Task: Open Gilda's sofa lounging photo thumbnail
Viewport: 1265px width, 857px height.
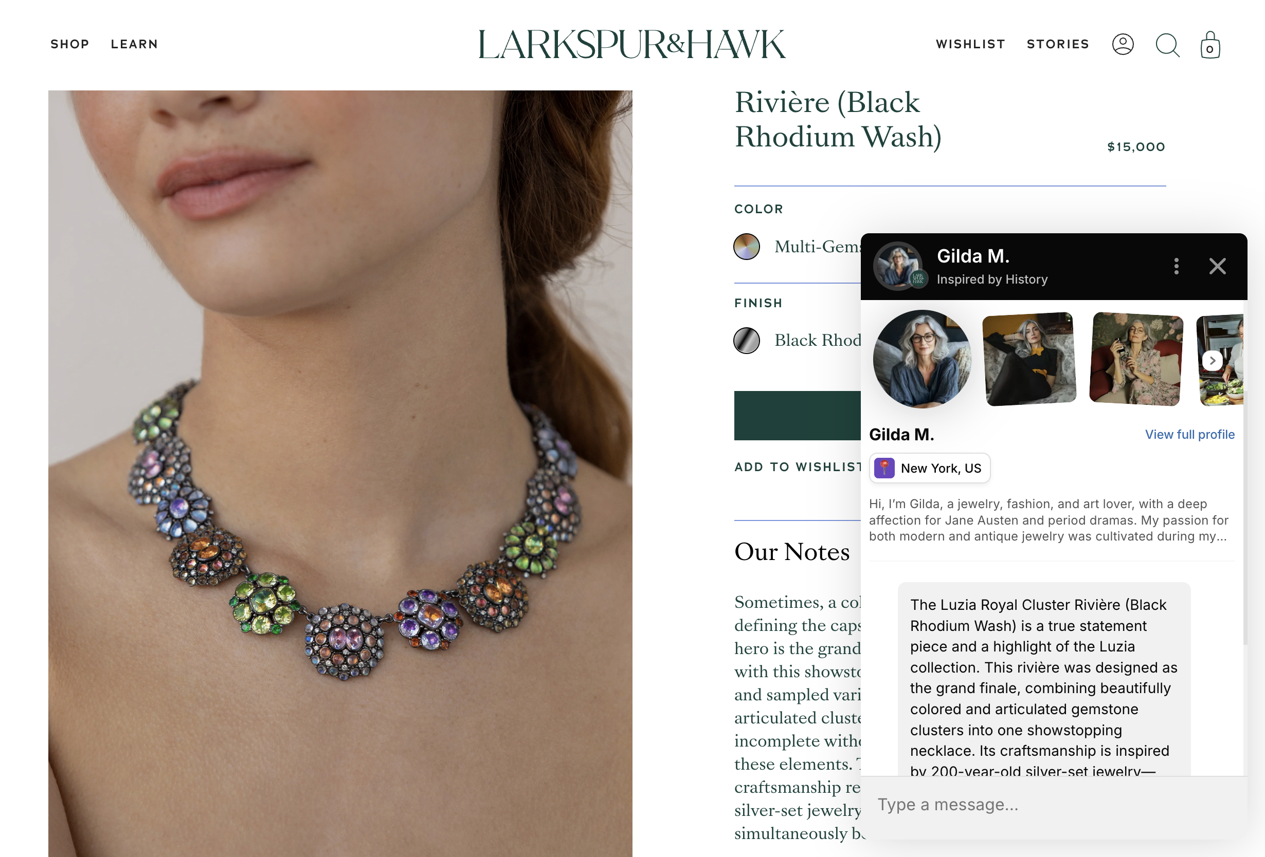Action: click(1029, 359)
